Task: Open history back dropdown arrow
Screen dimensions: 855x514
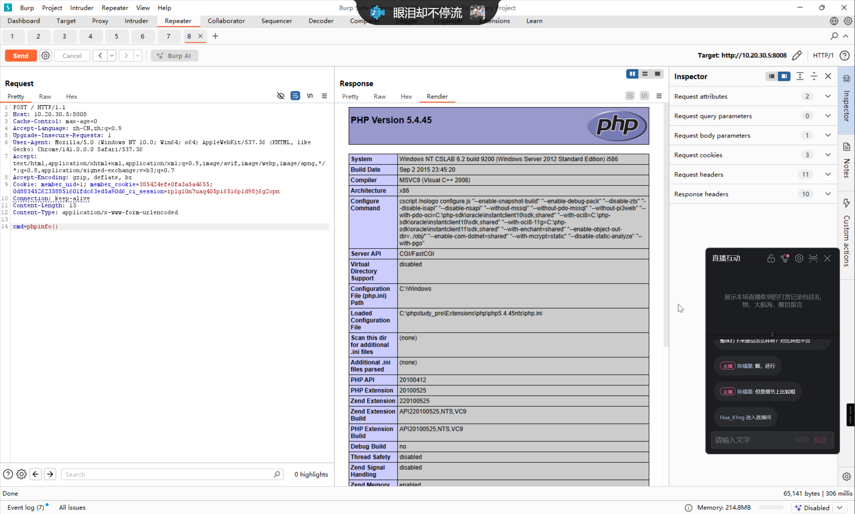Action: pos(112,55)
